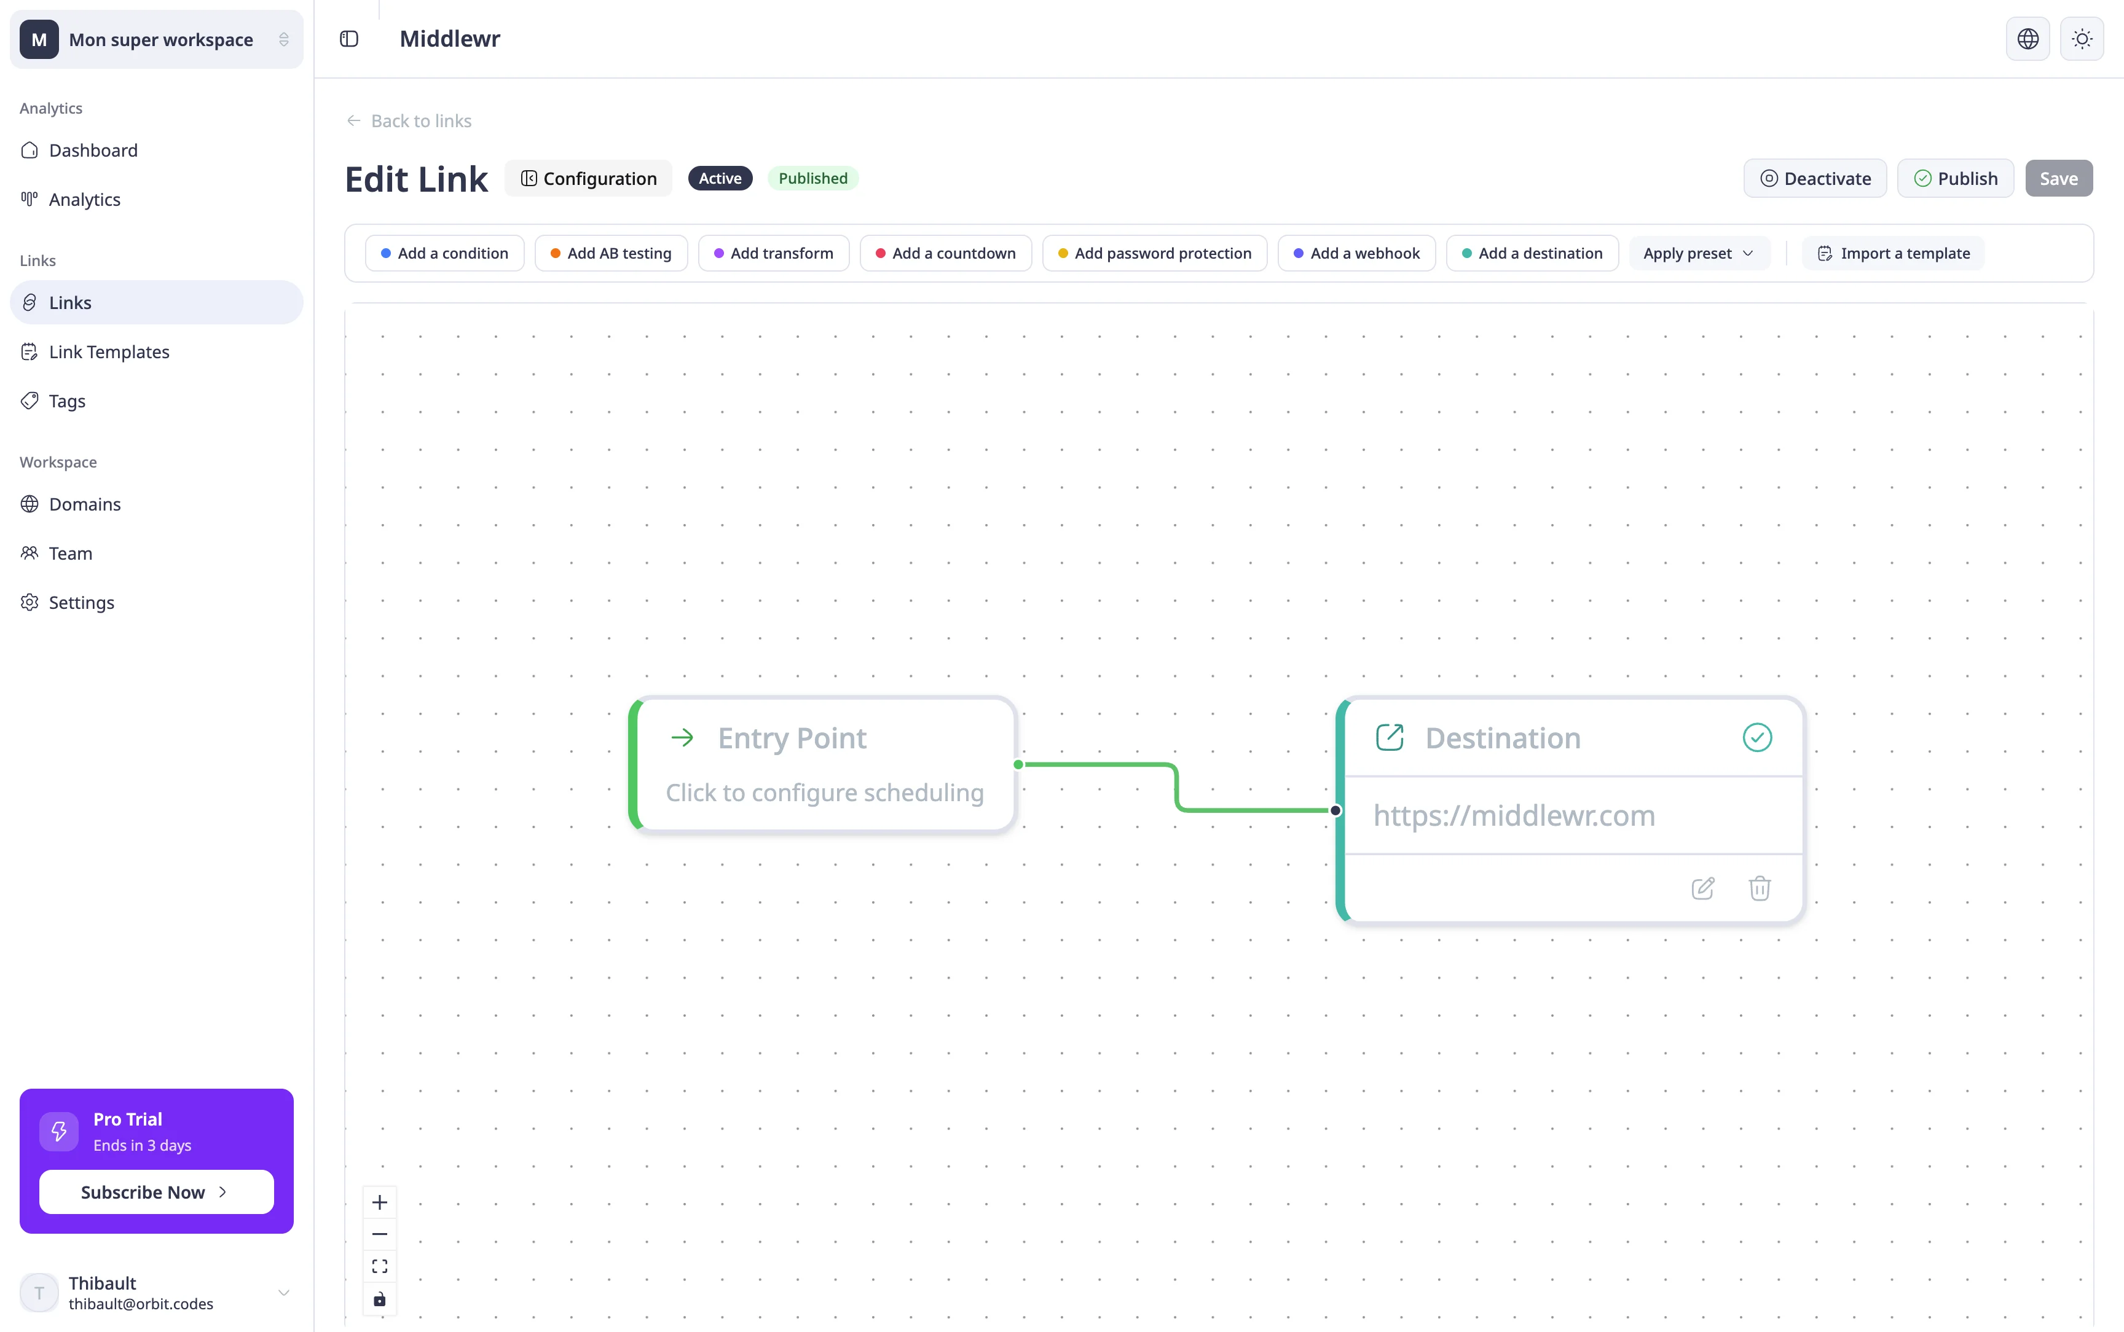
Task: Open Analytics from the sidebar
Action: point(157,199)
